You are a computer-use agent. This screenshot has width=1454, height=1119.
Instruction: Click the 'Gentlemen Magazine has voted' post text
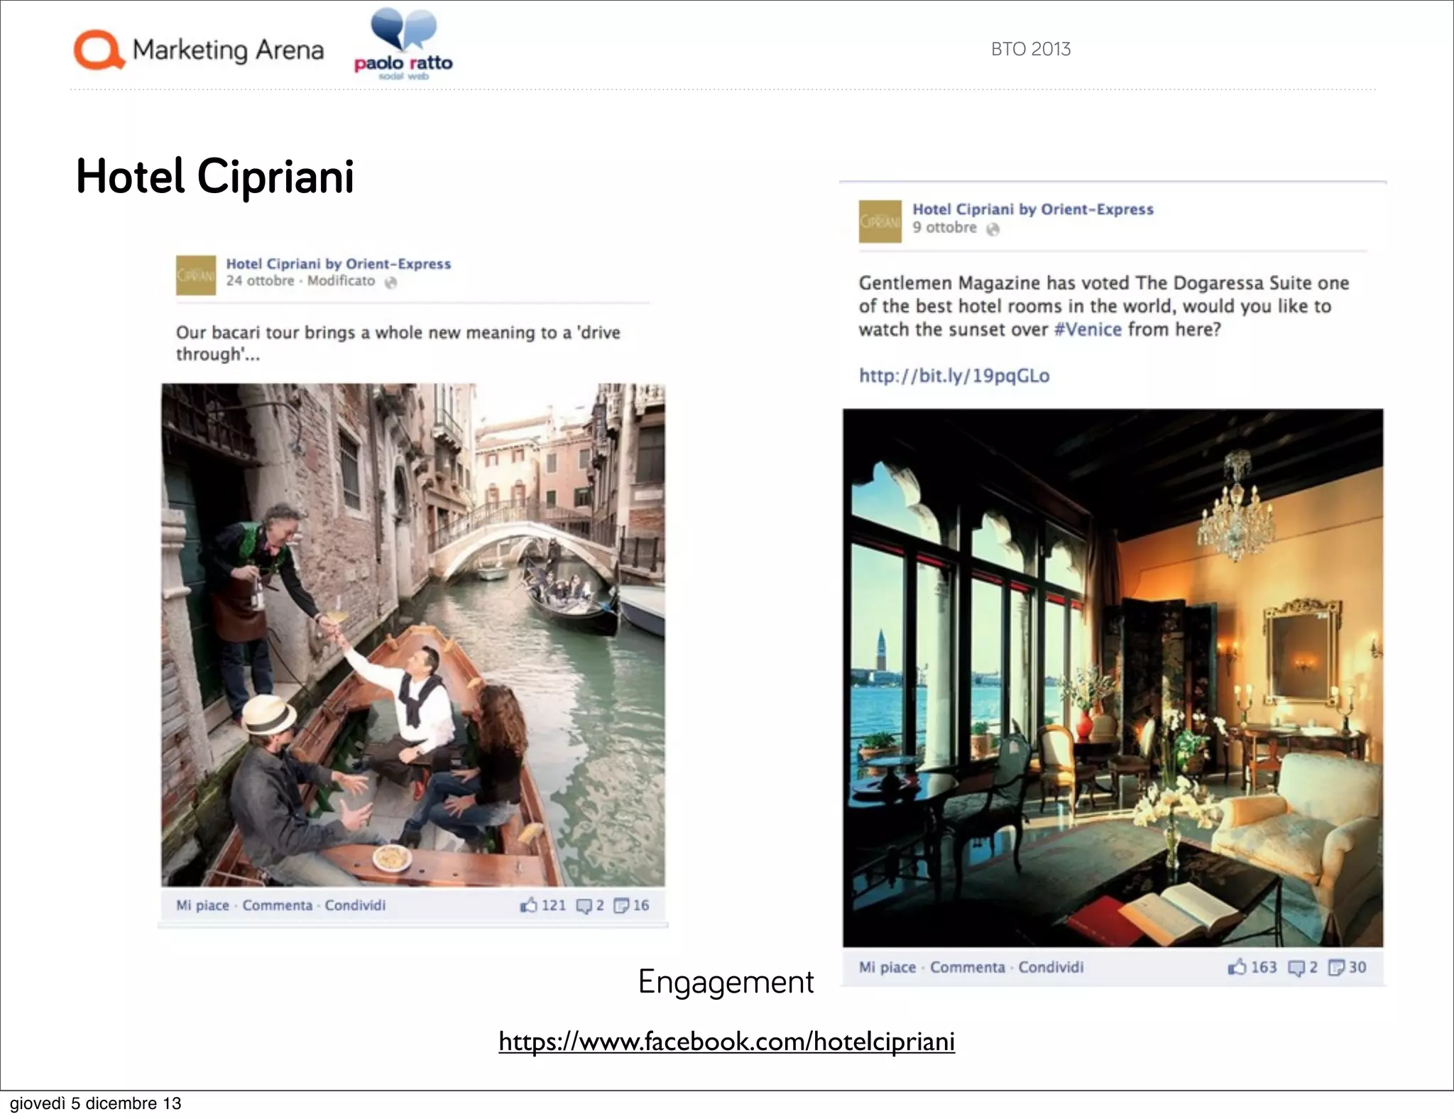click(x=1103, y=306)
